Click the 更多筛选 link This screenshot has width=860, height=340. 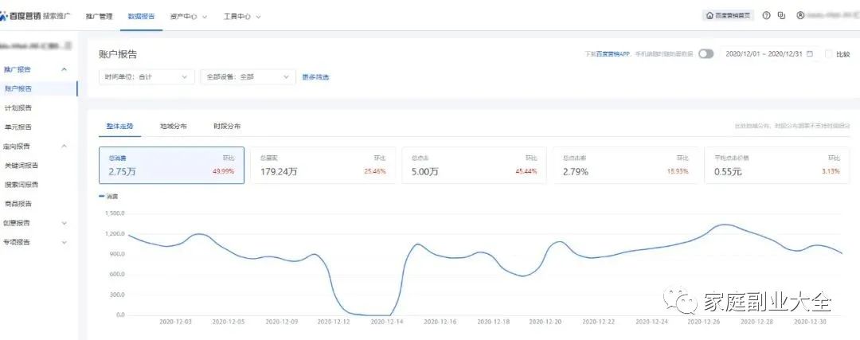(315, 77)
